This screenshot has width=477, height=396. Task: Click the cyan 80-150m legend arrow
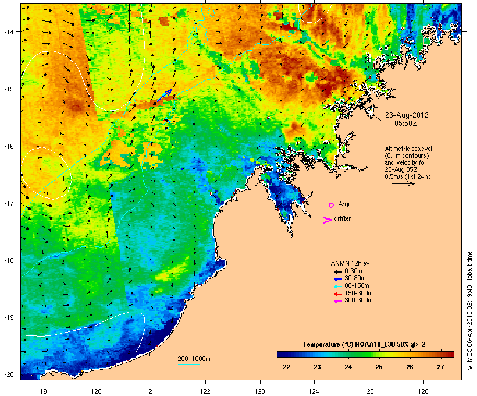(337, 287)
